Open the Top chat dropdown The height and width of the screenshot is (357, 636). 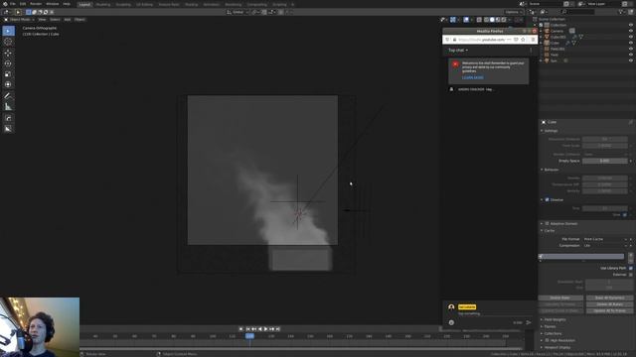(458, 51)
